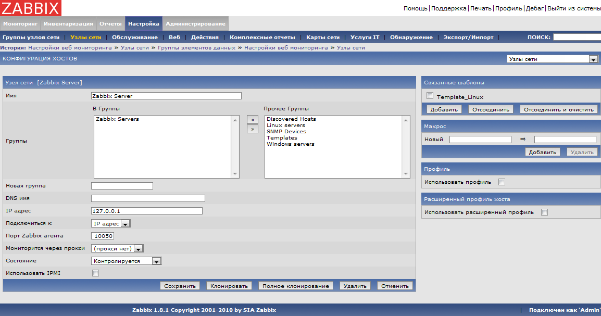
Task: Move group to Other Groups with » button
Action: click(252, 129)
